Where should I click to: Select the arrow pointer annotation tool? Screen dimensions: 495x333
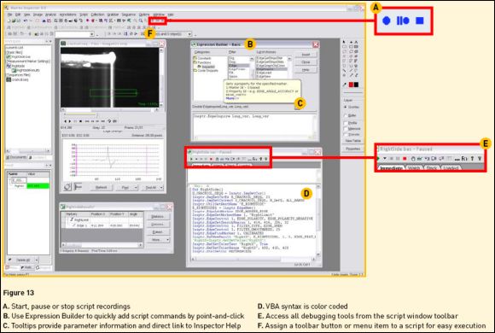(x=344, y=42)
